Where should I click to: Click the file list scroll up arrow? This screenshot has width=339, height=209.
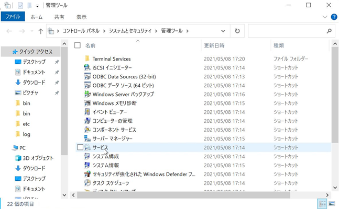click(x=335, y=44)
